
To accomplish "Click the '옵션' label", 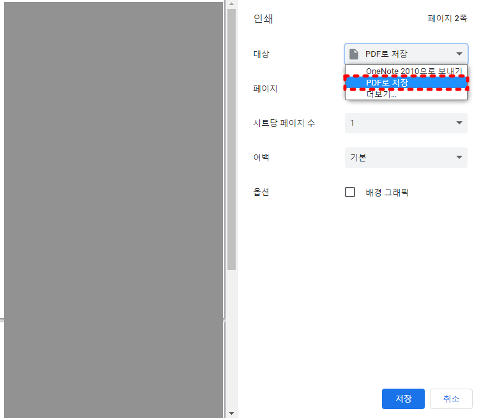I will pos(261,192).
